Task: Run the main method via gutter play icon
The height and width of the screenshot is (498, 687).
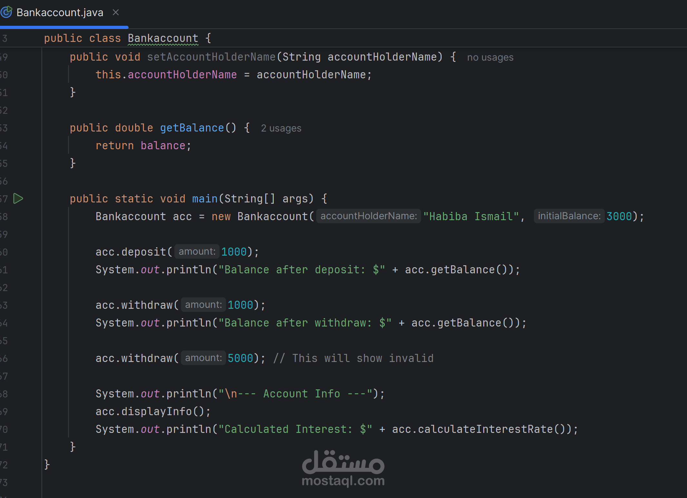Action: pos(18,199)
